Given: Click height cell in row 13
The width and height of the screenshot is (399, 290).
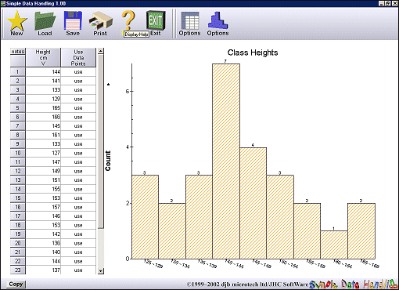Looking at the screenshot, I should click(43, 180).
